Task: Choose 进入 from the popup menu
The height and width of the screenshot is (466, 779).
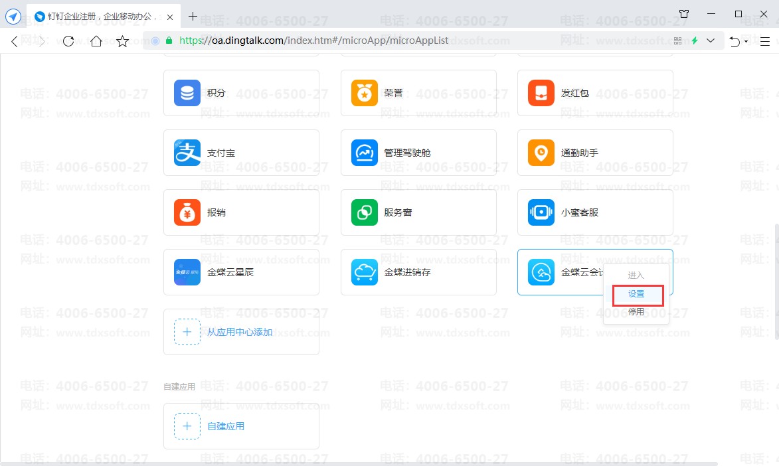Action: (636, 275)
